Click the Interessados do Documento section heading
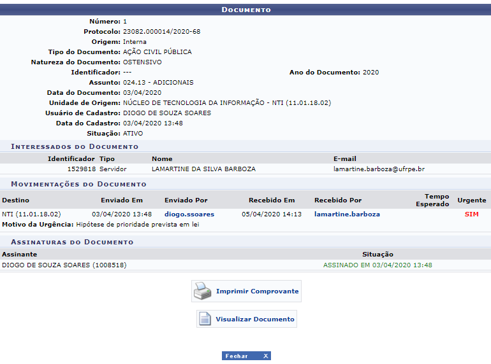 (x=75, y=146)
